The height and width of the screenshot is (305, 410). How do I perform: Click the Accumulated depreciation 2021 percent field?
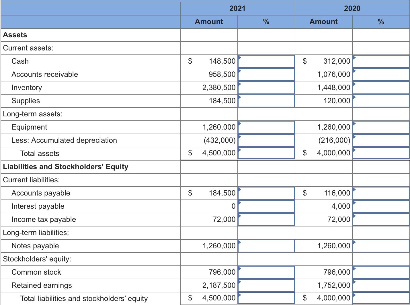tap(266, 140)
